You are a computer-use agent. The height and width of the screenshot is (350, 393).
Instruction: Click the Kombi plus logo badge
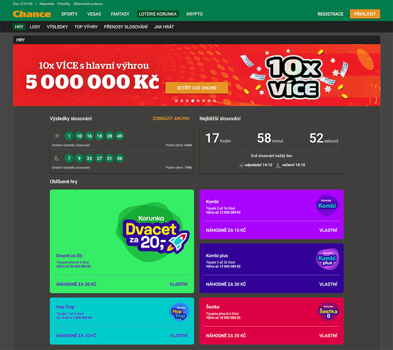click(x=327, y=259)
